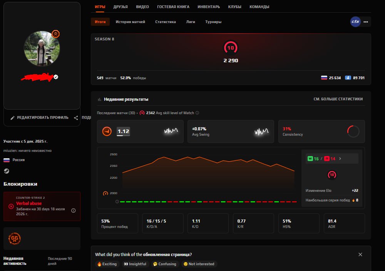Screen dimensions: 385x271
Task: Click the Steam profile icon
Action: pyautogui.click(x=7, y=171)
